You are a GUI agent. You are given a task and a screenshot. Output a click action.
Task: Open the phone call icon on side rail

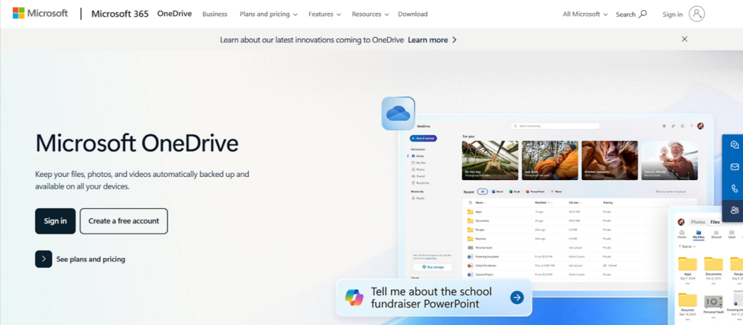(734, 189)
